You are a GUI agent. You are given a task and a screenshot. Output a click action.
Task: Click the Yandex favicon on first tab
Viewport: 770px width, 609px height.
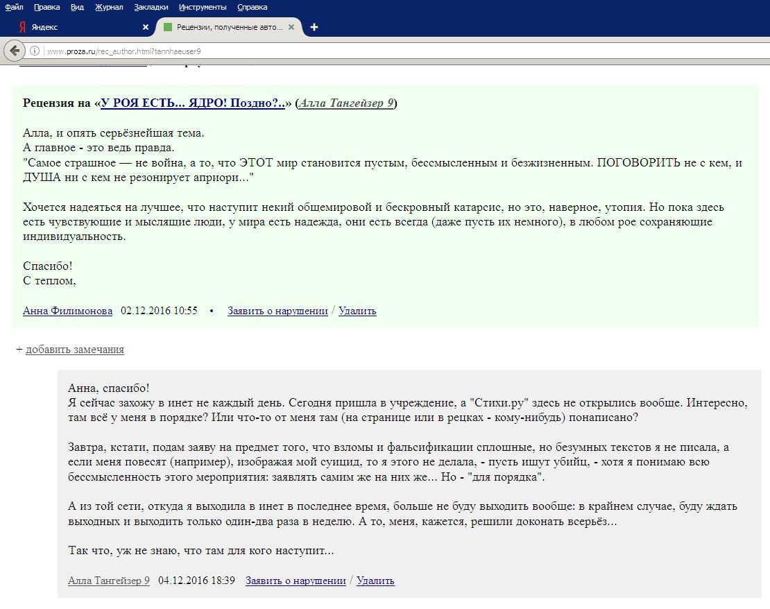pyautogui.click(x=22, y=27)
